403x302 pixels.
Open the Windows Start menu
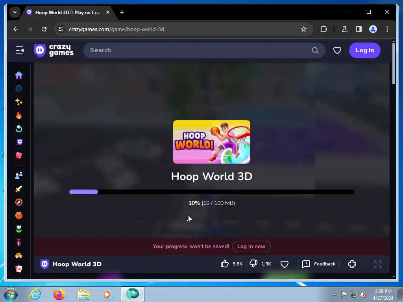point(11,294)
